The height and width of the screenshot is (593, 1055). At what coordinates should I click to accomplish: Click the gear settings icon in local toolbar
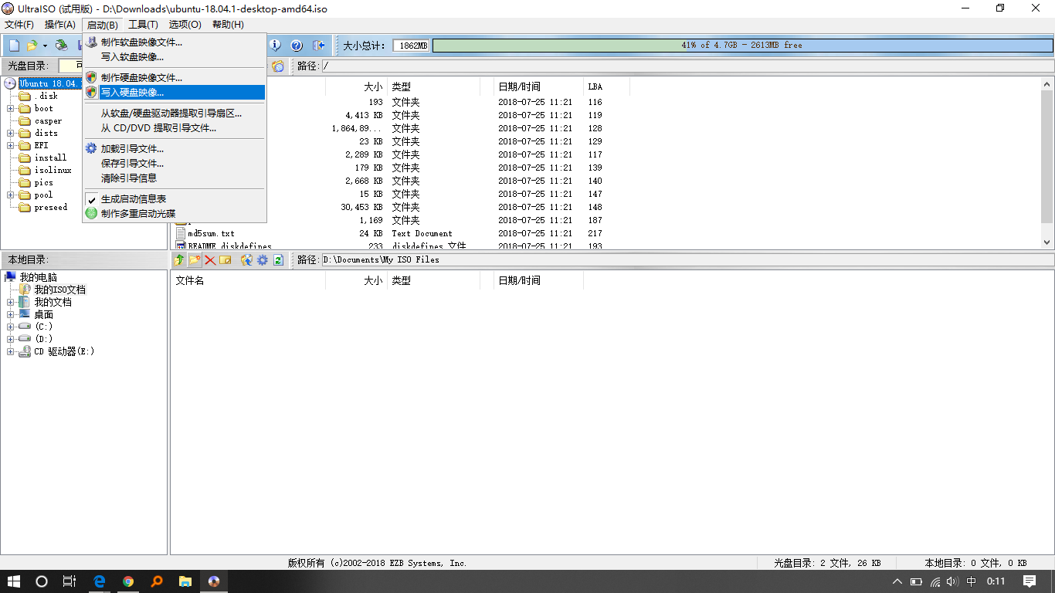(x=263, y=260)
